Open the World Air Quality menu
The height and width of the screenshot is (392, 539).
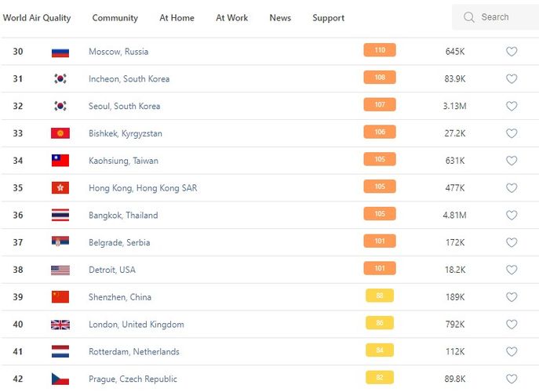[37, 18]
